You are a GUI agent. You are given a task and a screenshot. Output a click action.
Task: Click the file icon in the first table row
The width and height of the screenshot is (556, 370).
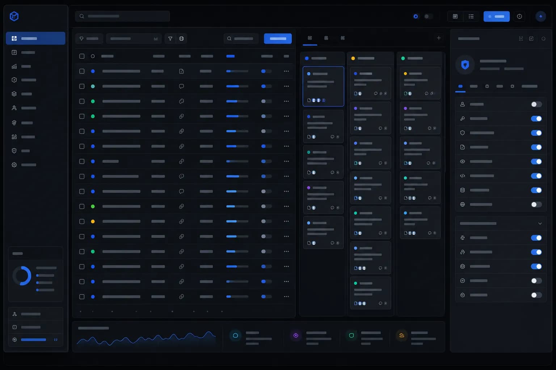tap(181, 71)
